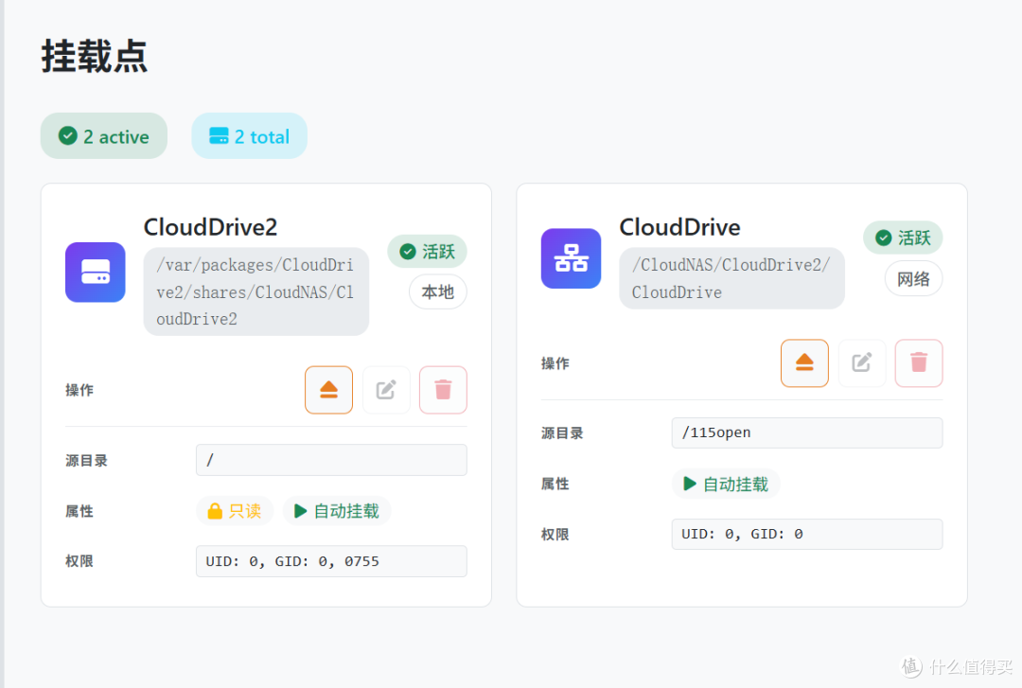Click CloudDrive's 活跃 status badge
This screenshot has width=1022, height=688.
point(903,238)
